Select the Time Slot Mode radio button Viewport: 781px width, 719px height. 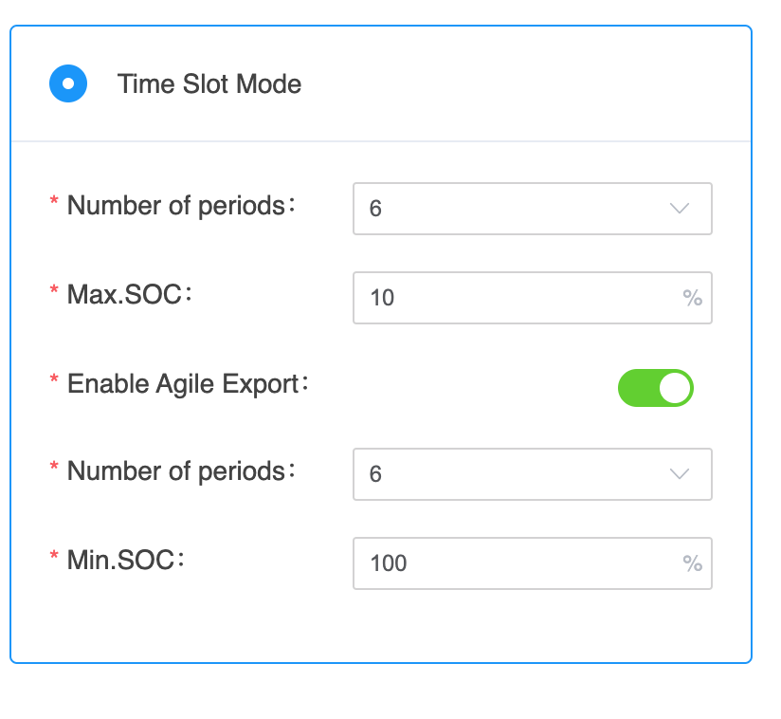68,83
